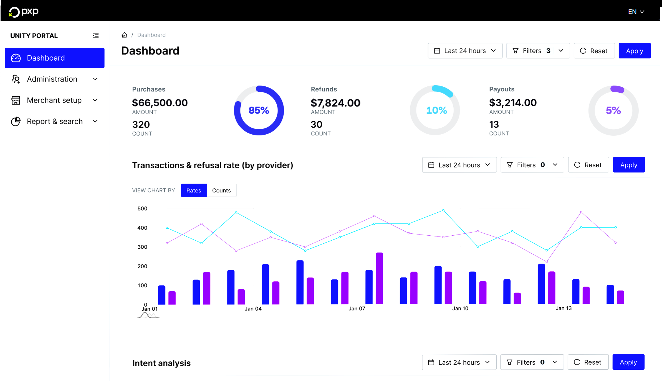Select the Dashboard speedometer icon in sidebar
The width and height of the screenshot is (662, 381).
click(16, 58)
